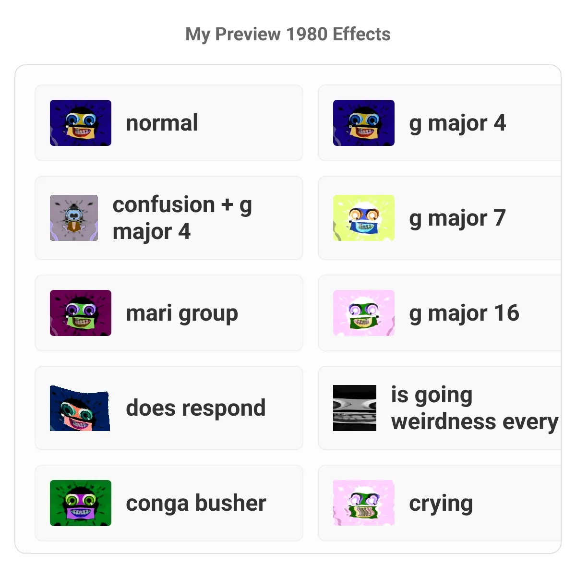Click the "g major 4" label

[x=457, y=123]
